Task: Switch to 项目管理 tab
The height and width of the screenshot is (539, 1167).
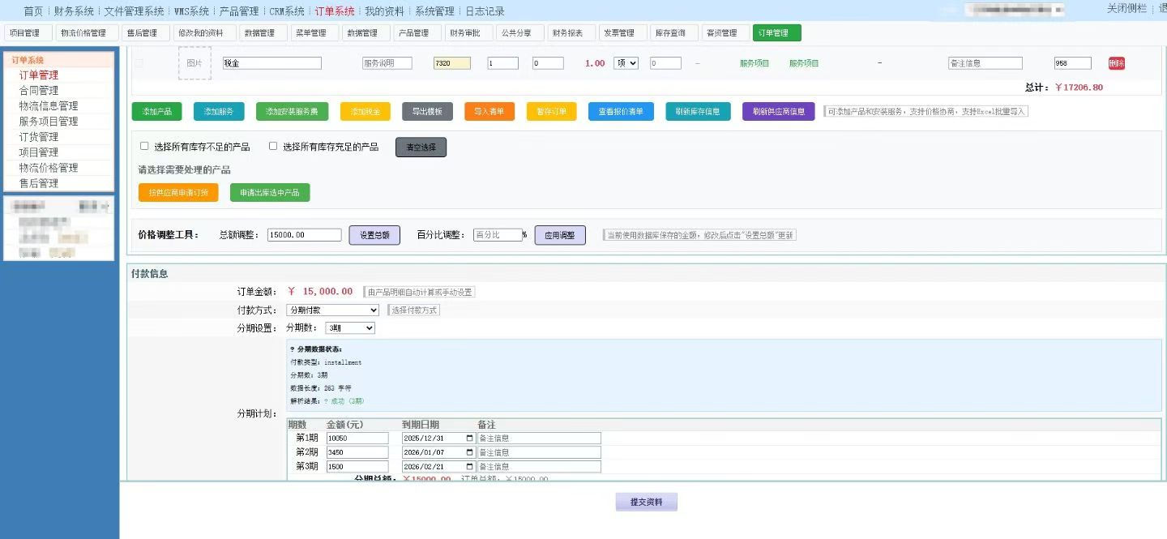Action: coord(28,33)
